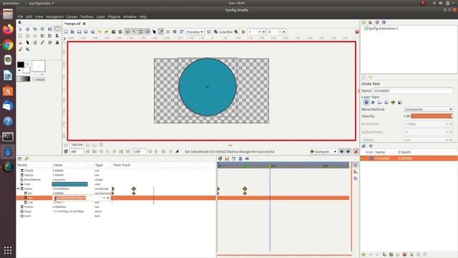This screenshot has height=258, width=458.
Task: Select the Eyedropper tool in the toolbox
Action: click(x=42, y=43)
